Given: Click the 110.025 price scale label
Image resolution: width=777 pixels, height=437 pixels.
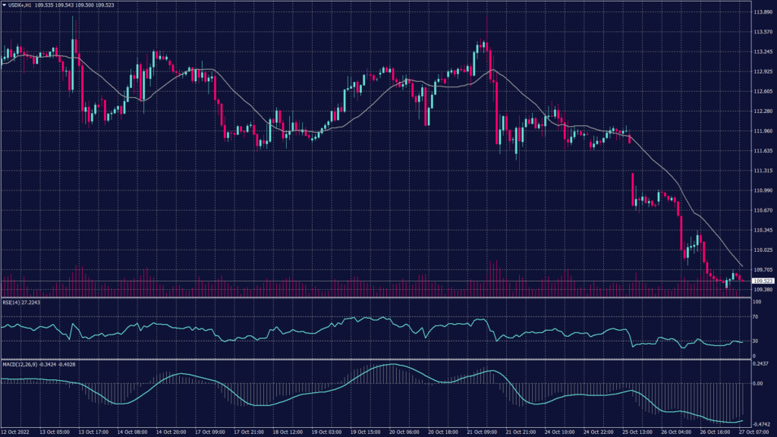Looking at the screenshot, I should click(x=763, y=250).
